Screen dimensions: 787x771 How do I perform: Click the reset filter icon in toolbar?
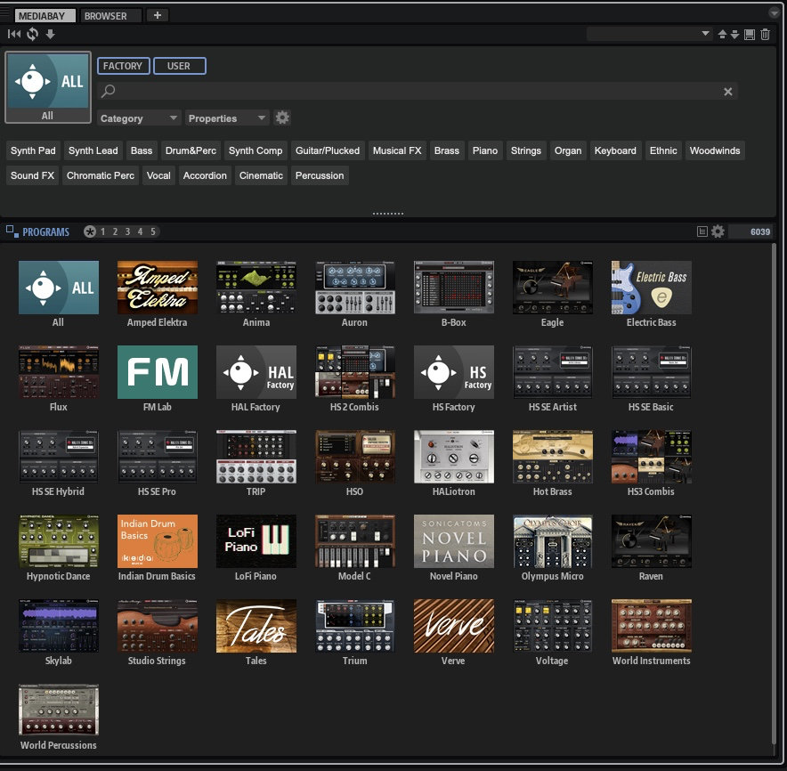point(14,34)
